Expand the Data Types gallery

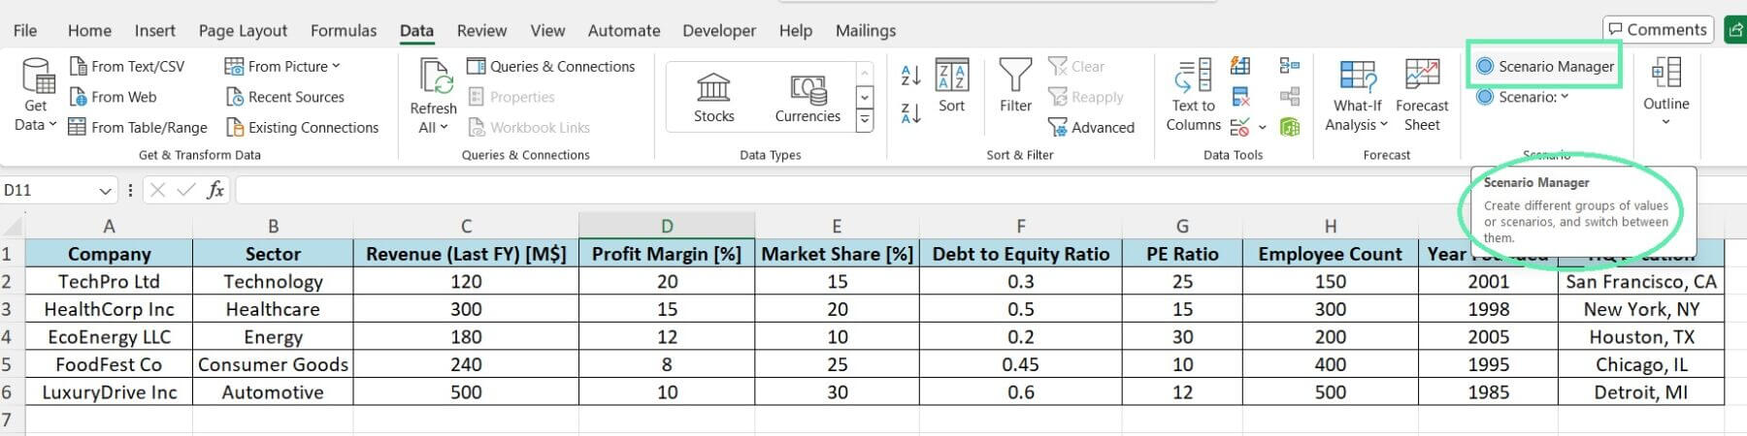click(864, 120)
